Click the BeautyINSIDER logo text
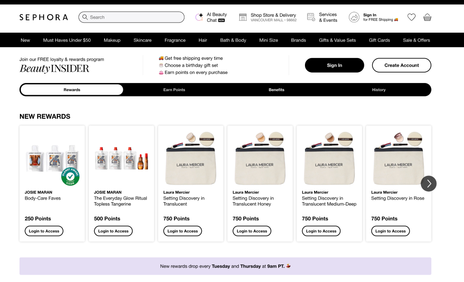464x282 pixels. coord(54,68)
